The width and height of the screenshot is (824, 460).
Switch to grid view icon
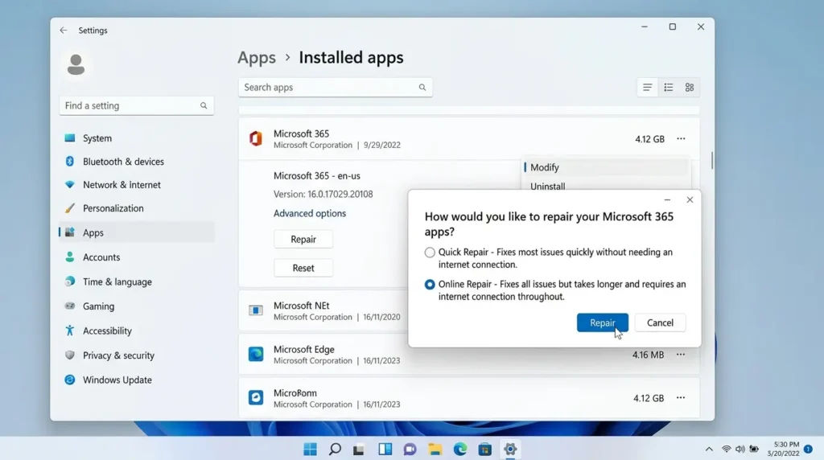coord(690,87)
